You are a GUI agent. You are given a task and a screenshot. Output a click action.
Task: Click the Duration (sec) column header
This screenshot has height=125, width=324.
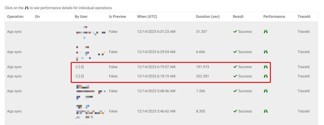pos(208,17)
